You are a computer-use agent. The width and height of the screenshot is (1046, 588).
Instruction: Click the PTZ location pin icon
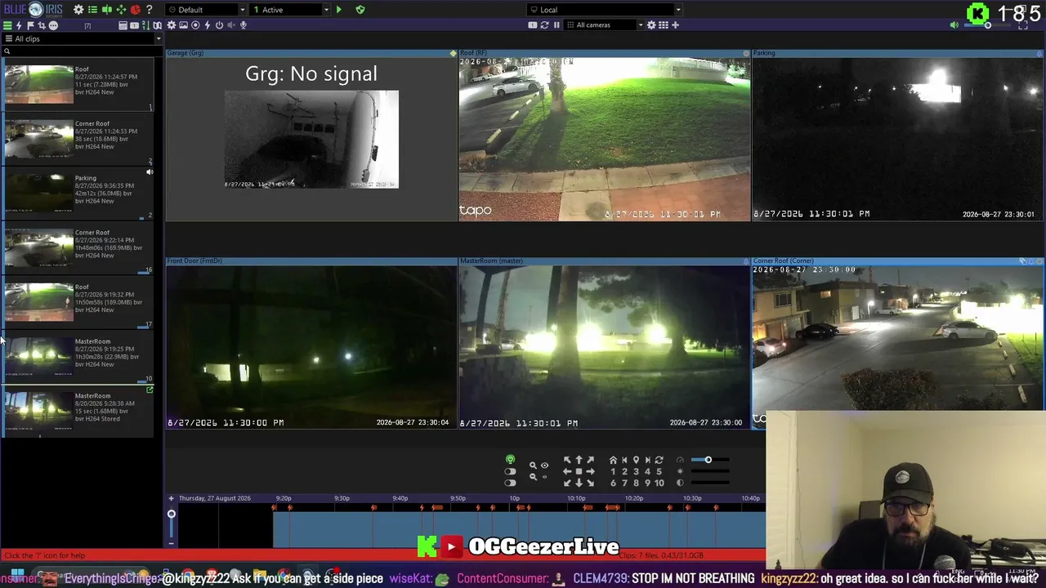coord(636,460)
